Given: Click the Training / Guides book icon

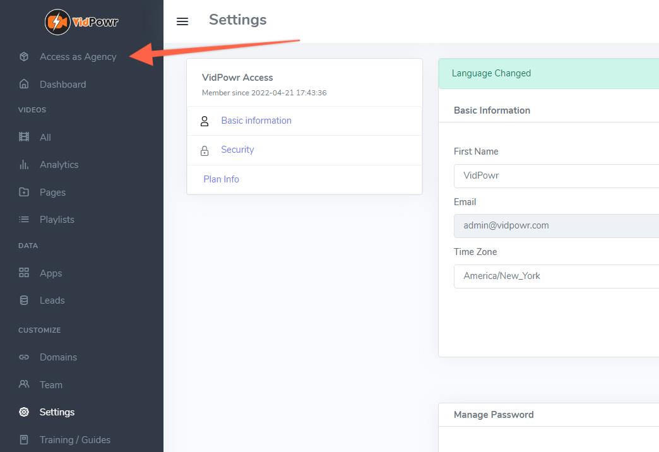Looking at the screenshot, I should click(x=24, y=440).
